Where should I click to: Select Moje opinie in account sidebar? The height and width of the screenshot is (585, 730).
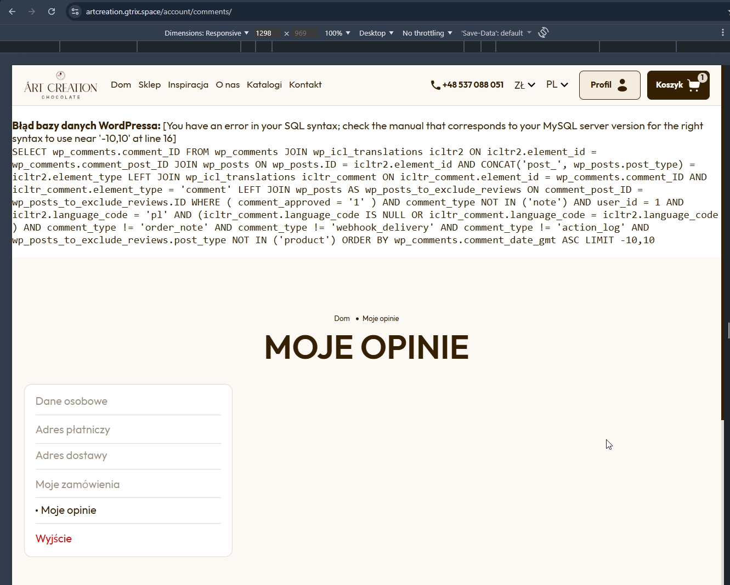69,510
